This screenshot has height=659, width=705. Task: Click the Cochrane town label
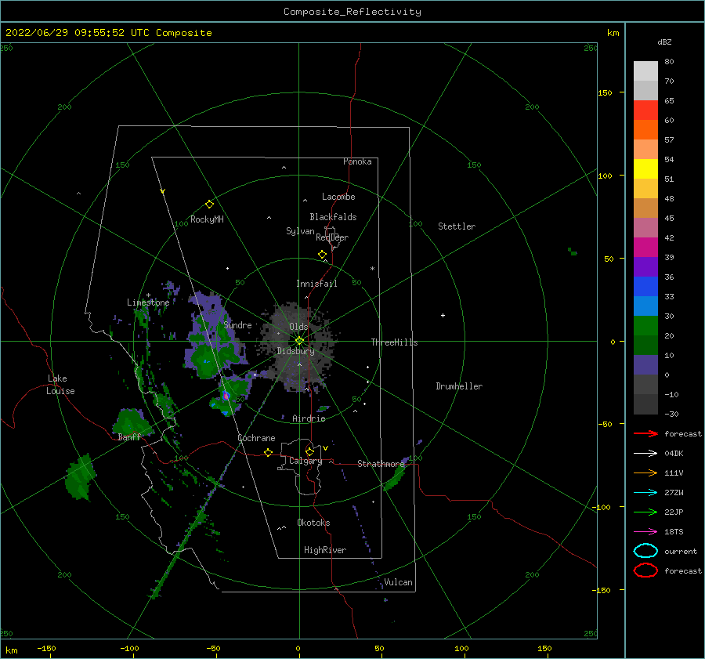point(256,438)
